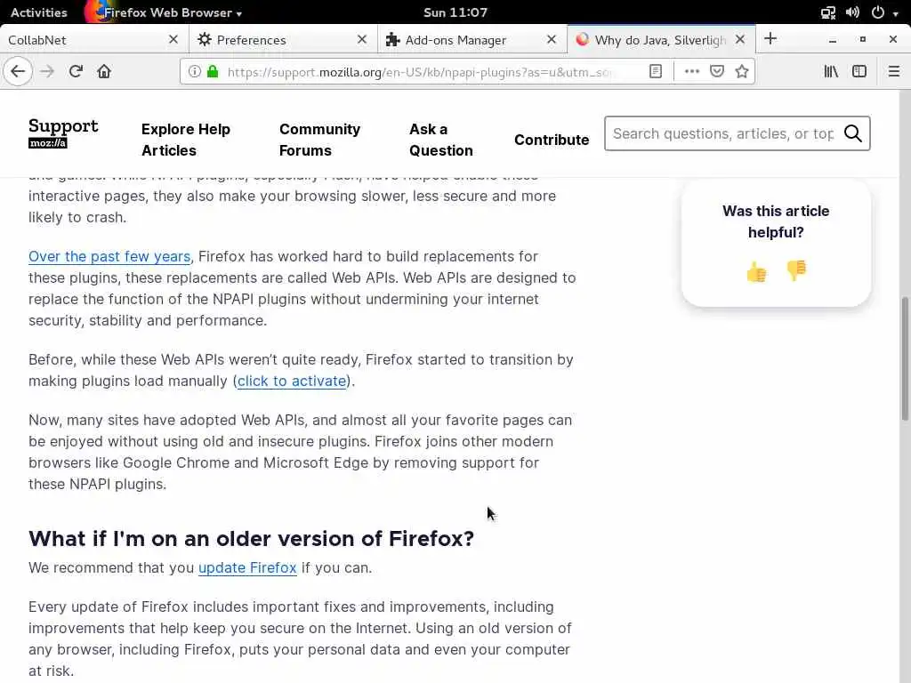
Task: Follow the 'click to activate' link
Action: tap(292, 381)
